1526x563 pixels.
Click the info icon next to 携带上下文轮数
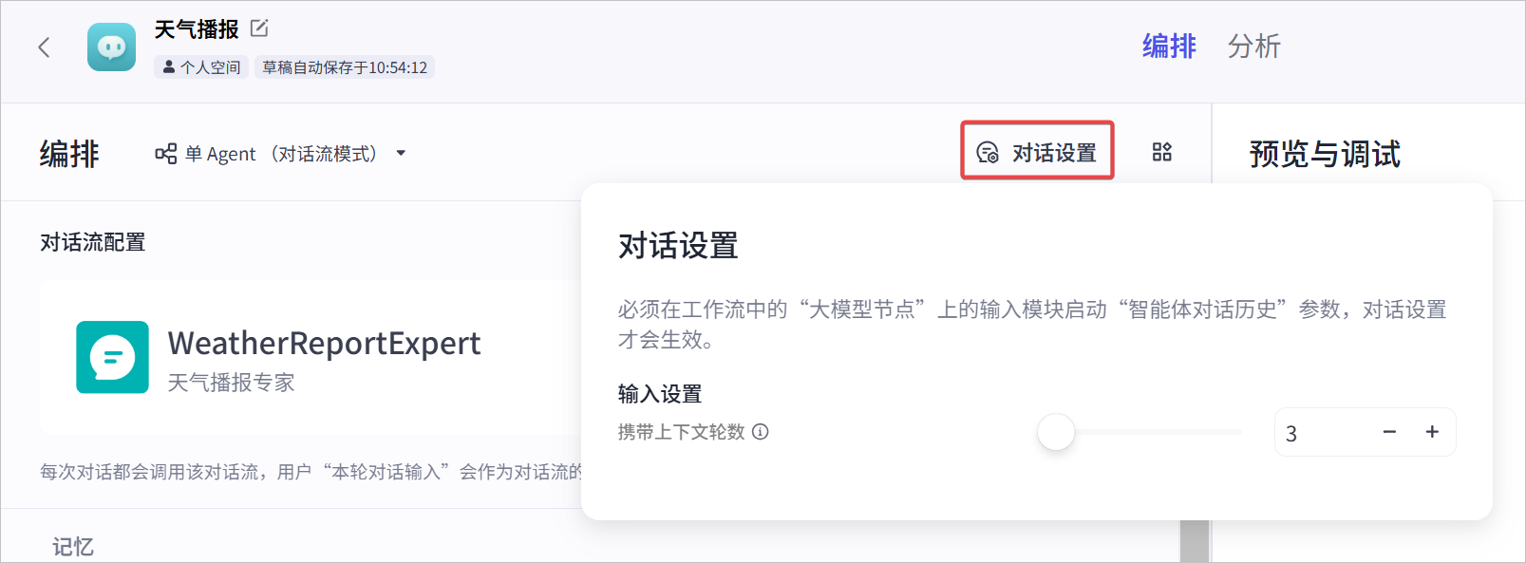coord(761,432)
